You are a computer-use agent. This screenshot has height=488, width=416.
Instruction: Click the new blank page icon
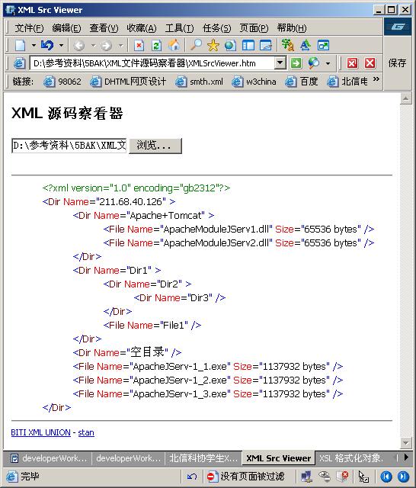(x=21, y=46)
